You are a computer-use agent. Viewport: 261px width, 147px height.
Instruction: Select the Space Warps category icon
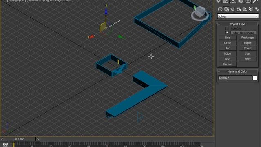click(x=251, y=9)
